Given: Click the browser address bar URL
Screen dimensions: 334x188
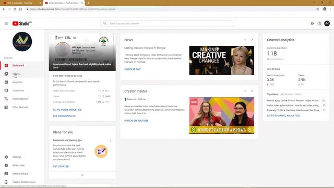Looking at the screenshot, I should tap(73, 9).
